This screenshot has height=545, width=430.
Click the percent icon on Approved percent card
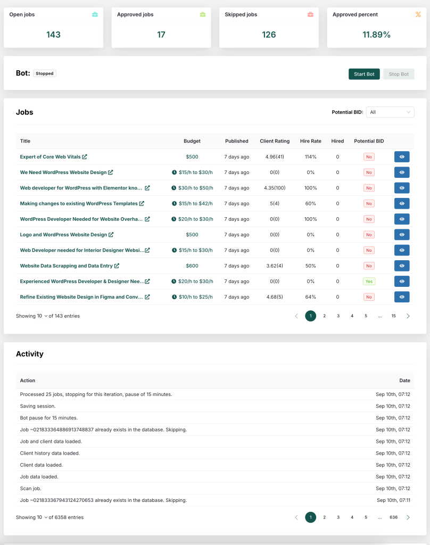417,15
